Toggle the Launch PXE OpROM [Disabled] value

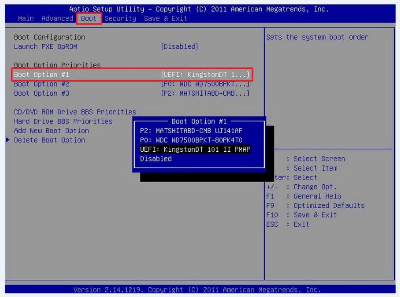click(x=179, y=47)
